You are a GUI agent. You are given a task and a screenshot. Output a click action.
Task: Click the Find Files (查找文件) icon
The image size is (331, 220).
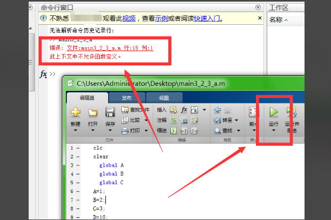tap(126, 109)
